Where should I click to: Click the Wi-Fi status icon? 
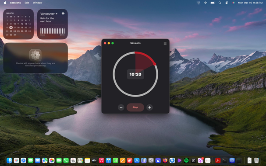(x=205, y=3)
